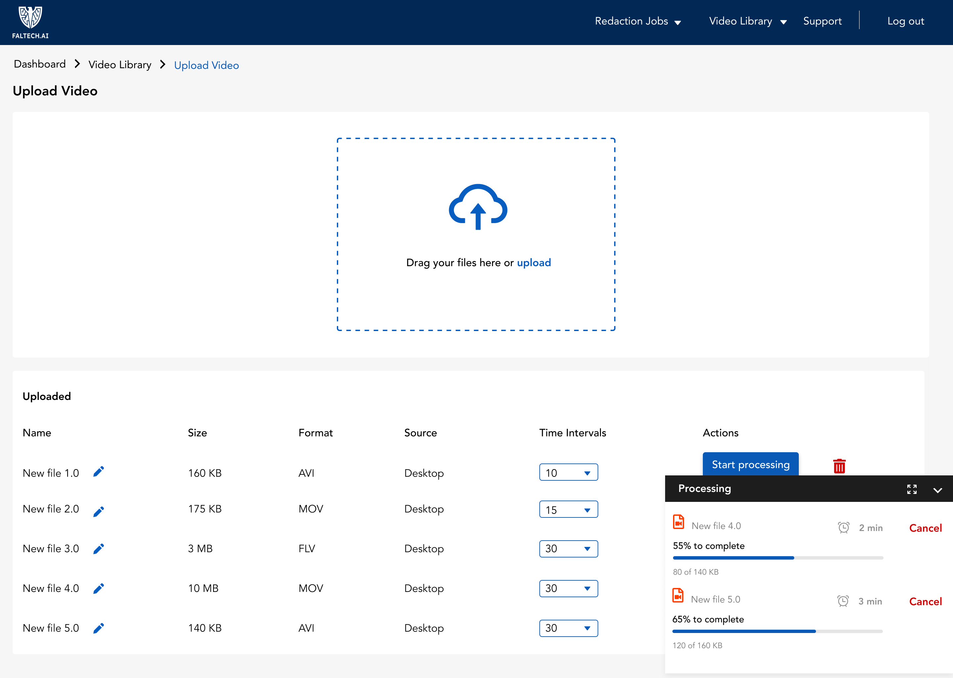Navigate to Dashboard breadcrumb
953x678 pixels.
tap(40, 64)
